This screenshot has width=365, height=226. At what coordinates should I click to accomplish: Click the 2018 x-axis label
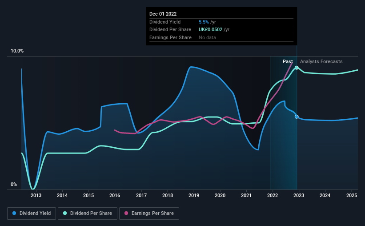click(168, 195)
